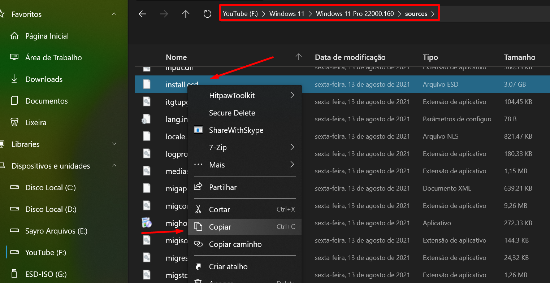Click the Documento XML type cell
The width and height of the screenshot is (550, 283).
coord(447,188)
